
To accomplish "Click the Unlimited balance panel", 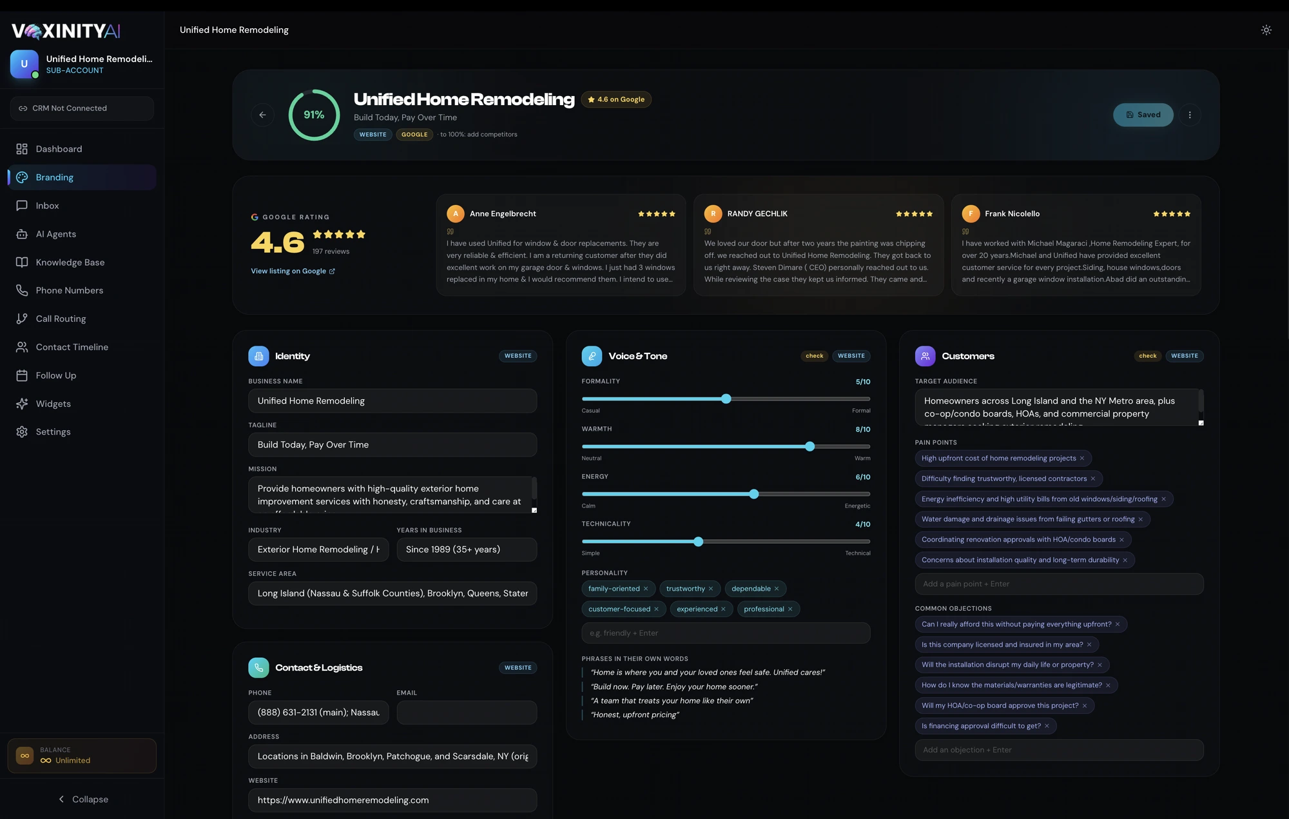I will click(82, 756).
